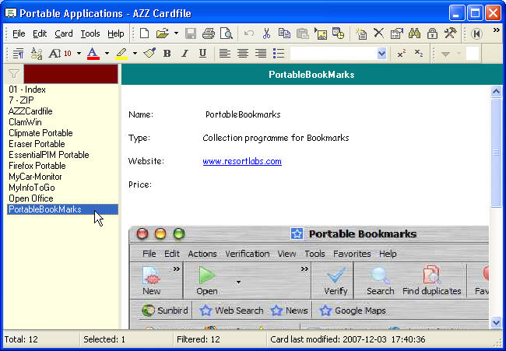The image size is (506, 351).
Task: Open the File menu
Action: pos(19,33)
